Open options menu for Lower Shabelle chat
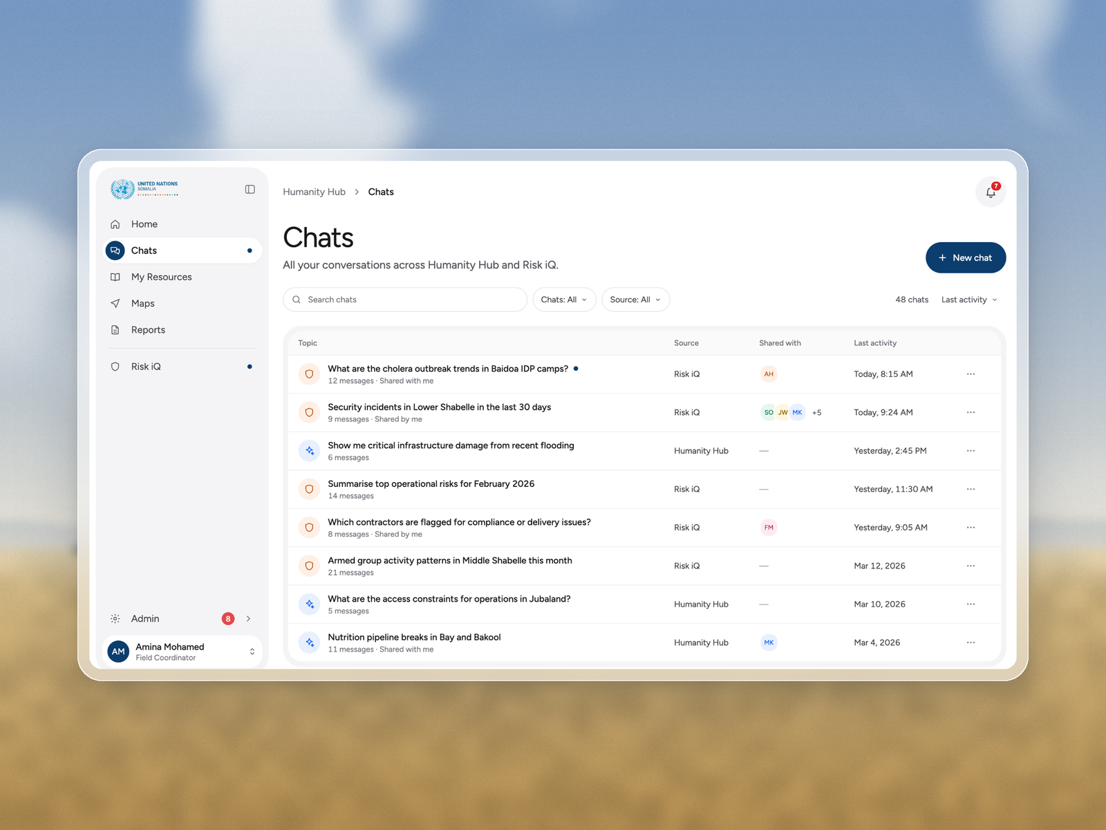 point(971,412)
